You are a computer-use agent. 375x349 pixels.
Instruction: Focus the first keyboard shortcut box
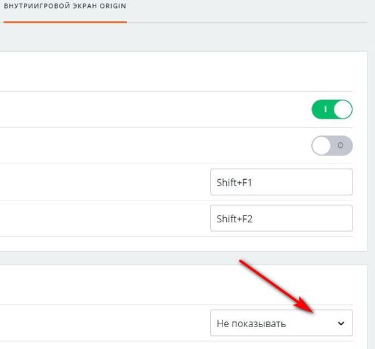coord(281,182)
